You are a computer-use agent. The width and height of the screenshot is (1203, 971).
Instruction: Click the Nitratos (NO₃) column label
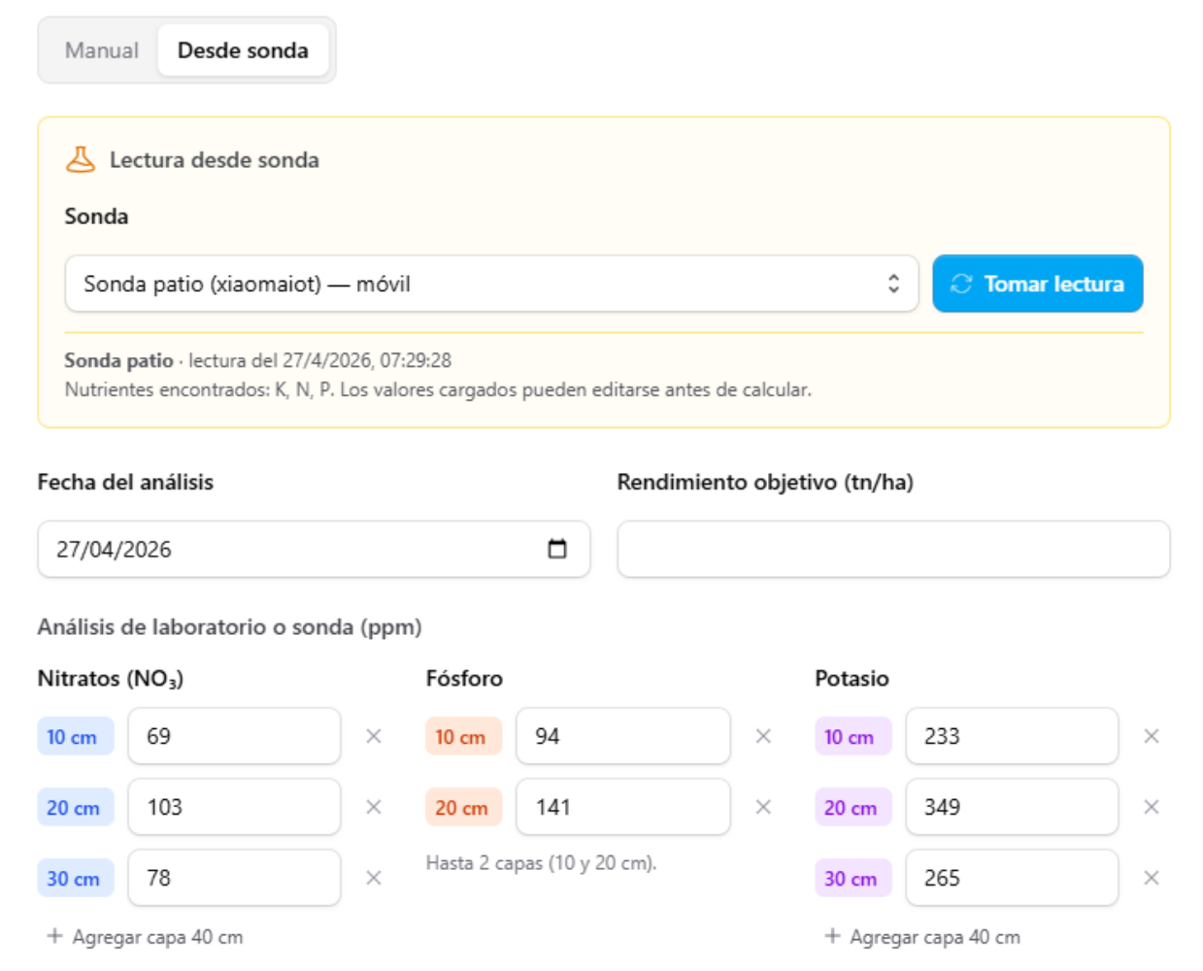(x=110, y=679)
